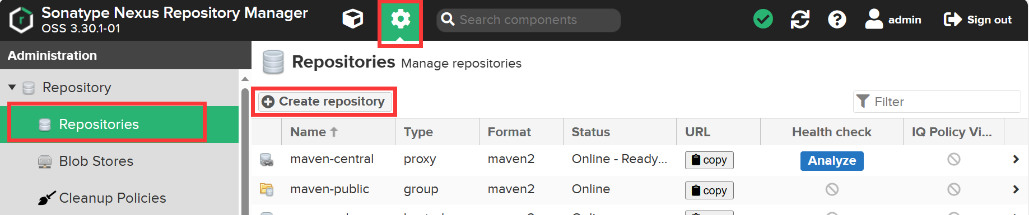Viewport: 1029px width, 215px height.
Task: Select the maven-central repository name
Action: [332, 159]
